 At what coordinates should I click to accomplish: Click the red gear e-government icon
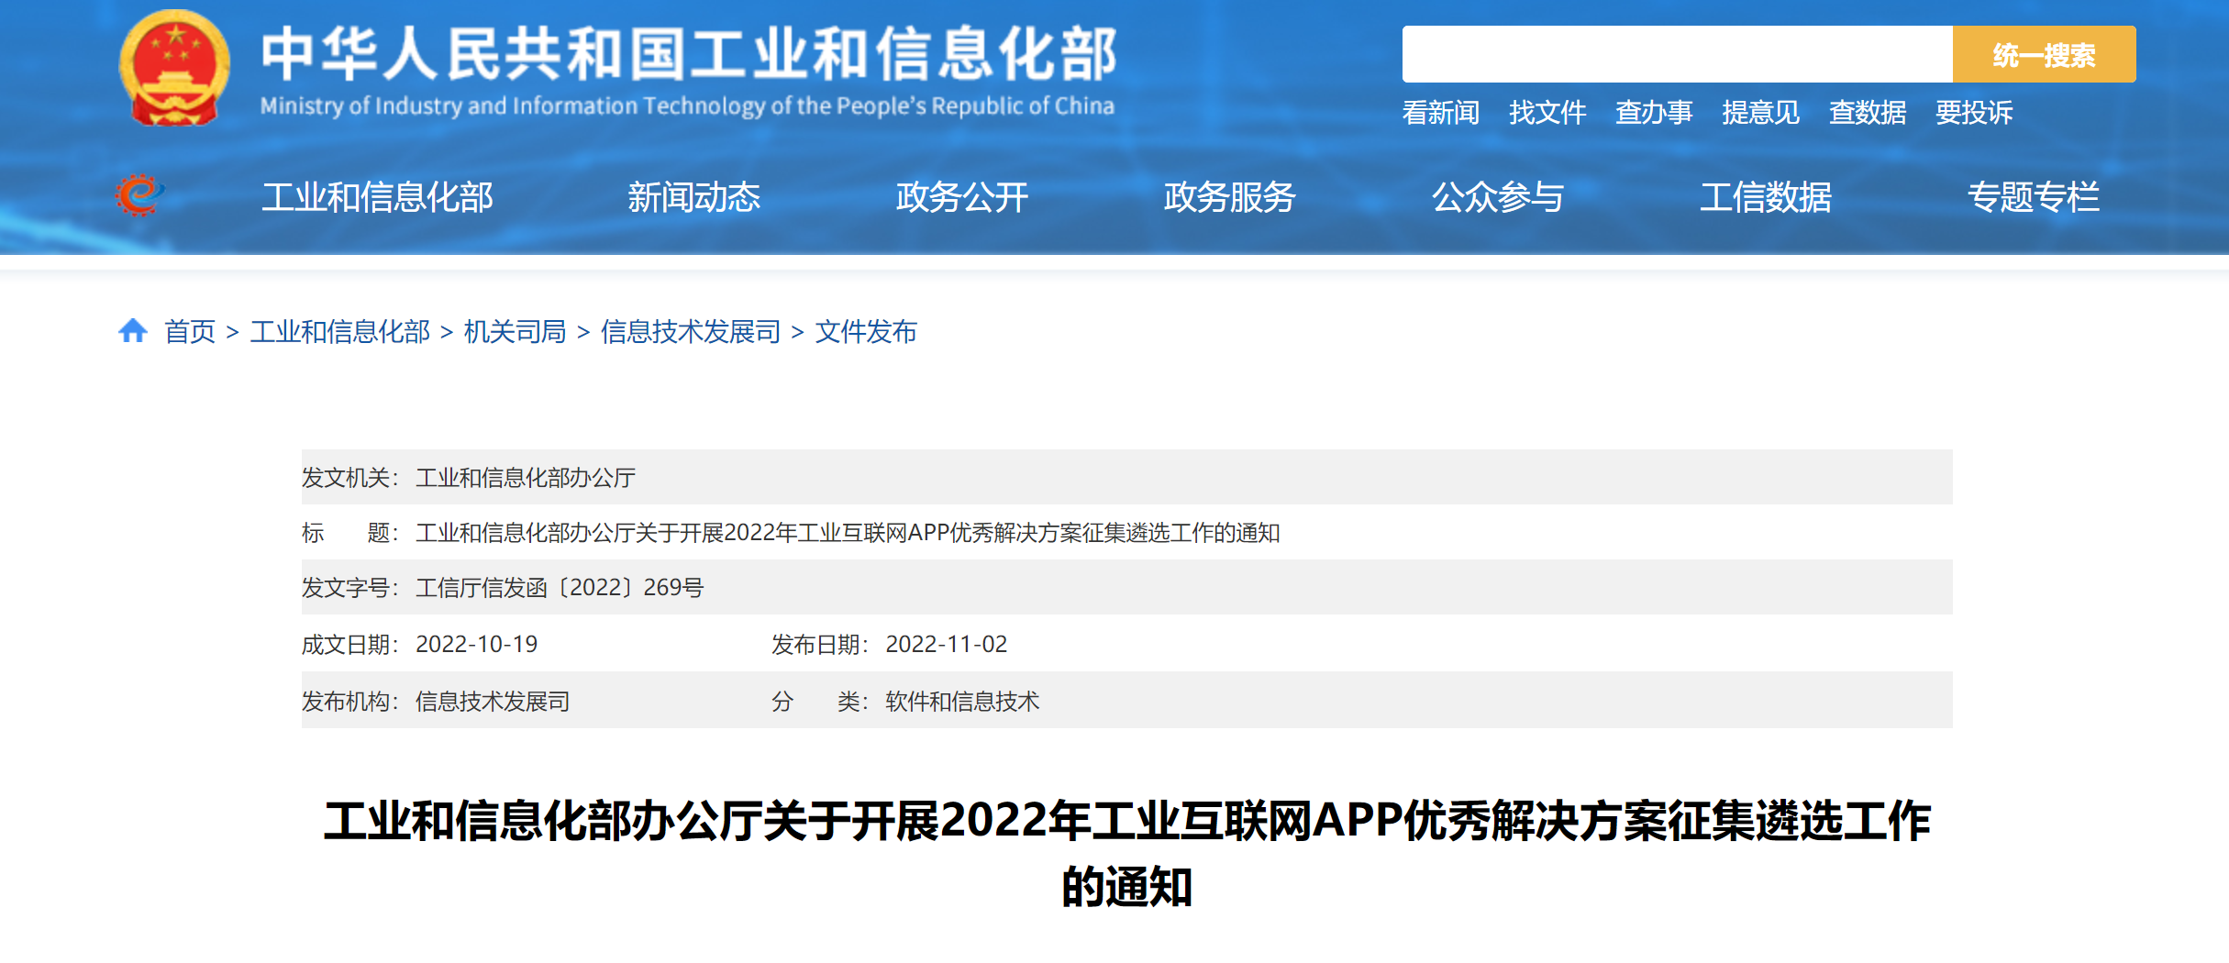click(x=139, y=195)
